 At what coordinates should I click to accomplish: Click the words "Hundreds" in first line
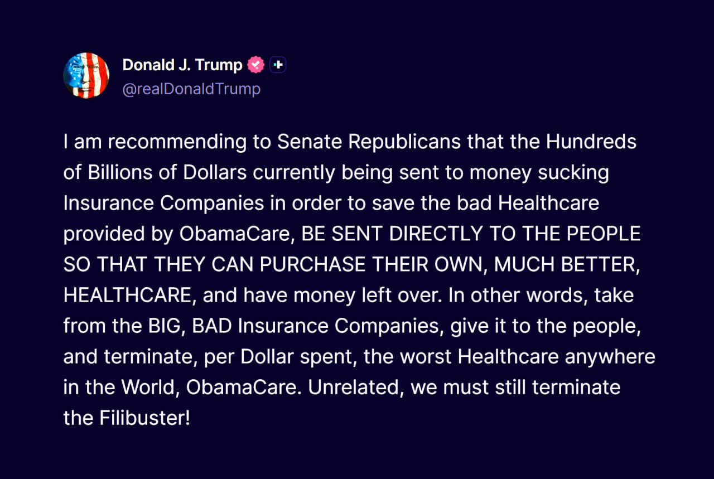591,142
